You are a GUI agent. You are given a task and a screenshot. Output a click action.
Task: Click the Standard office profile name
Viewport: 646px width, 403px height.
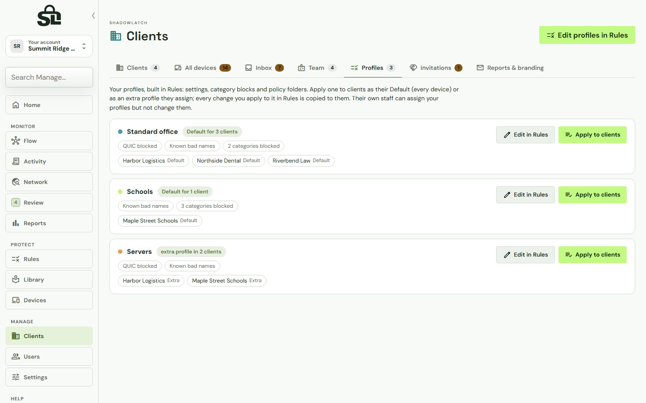152,132
